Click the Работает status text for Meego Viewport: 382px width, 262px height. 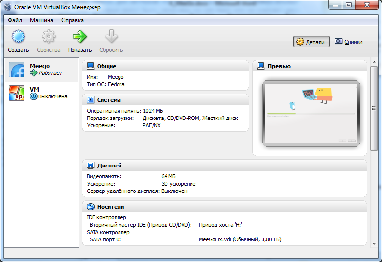tap(50, 73)
